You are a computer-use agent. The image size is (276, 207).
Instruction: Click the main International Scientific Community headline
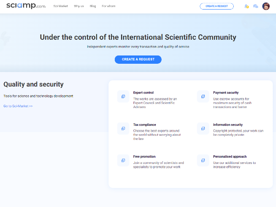pos(138,37)
